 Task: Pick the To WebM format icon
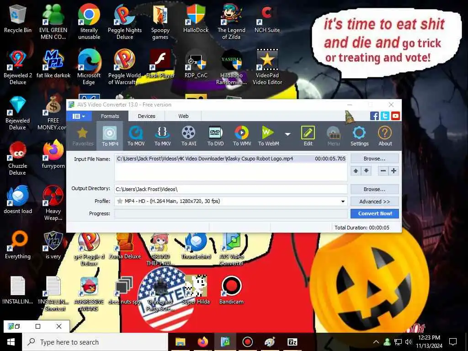click(268, 136)
